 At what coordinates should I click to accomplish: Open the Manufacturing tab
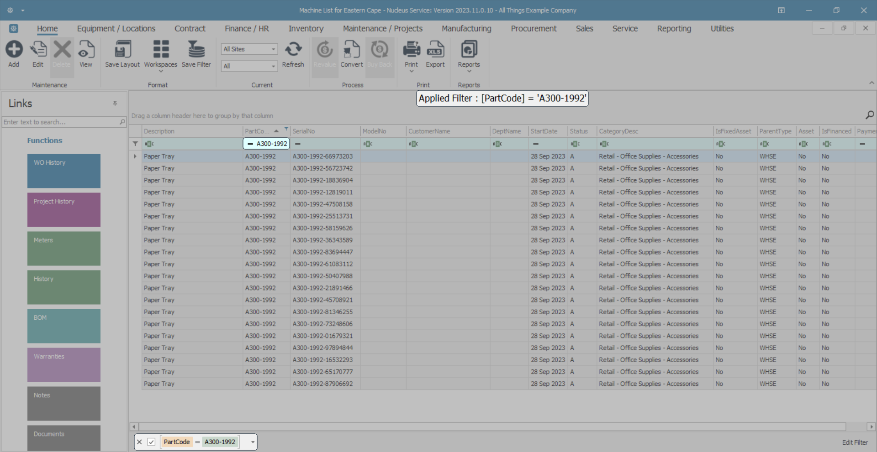[466, 29]
